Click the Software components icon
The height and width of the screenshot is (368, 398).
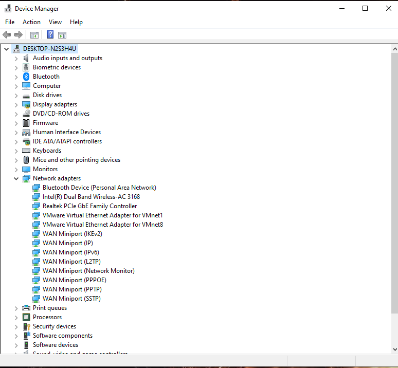coord(26,336)
